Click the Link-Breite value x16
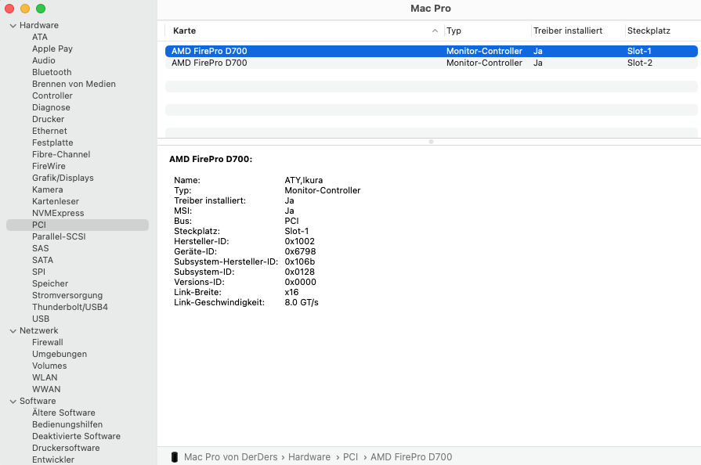Screen dimensions: 701x465 click(x=291, y=292)
